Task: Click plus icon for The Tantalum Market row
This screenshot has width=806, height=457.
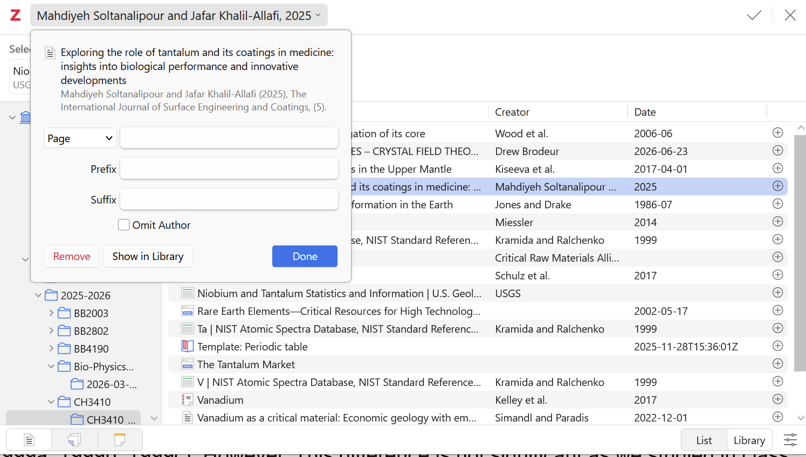Action: point(777,363)
